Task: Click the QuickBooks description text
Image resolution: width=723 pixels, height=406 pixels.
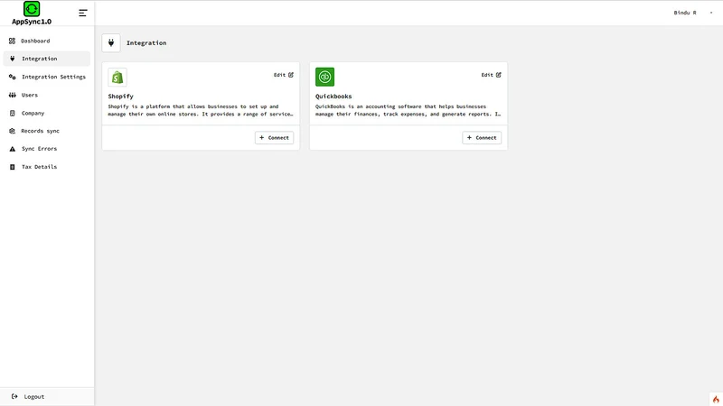Action: (x=408, y=110)
